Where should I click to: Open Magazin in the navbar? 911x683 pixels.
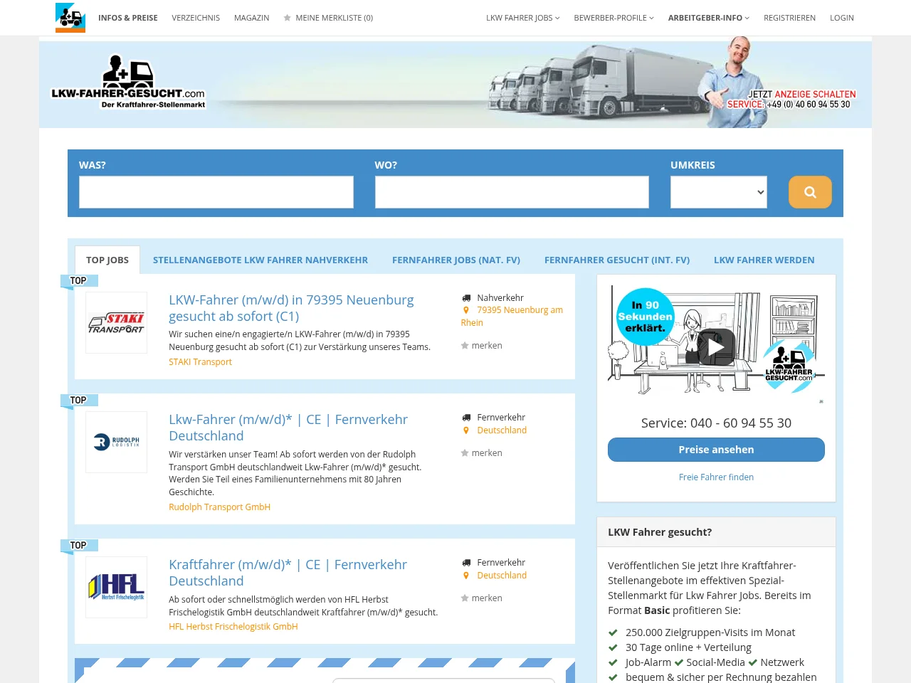pos(252,18)
